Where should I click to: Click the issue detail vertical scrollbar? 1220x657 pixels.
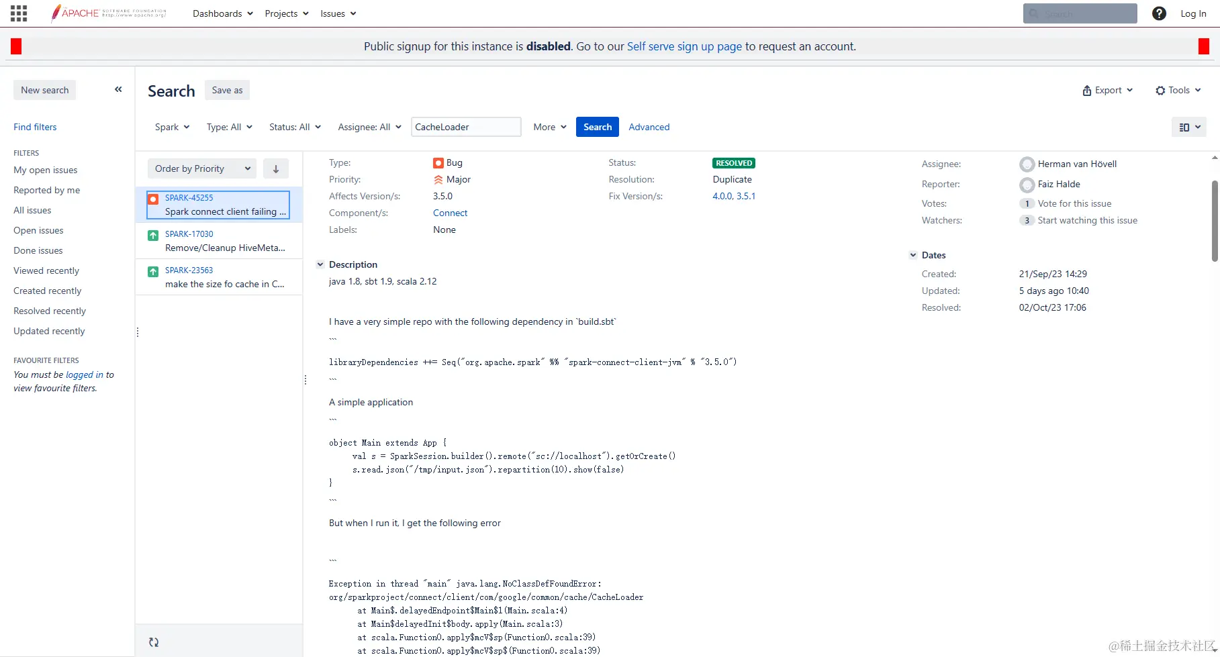[x=1215, y=221]
